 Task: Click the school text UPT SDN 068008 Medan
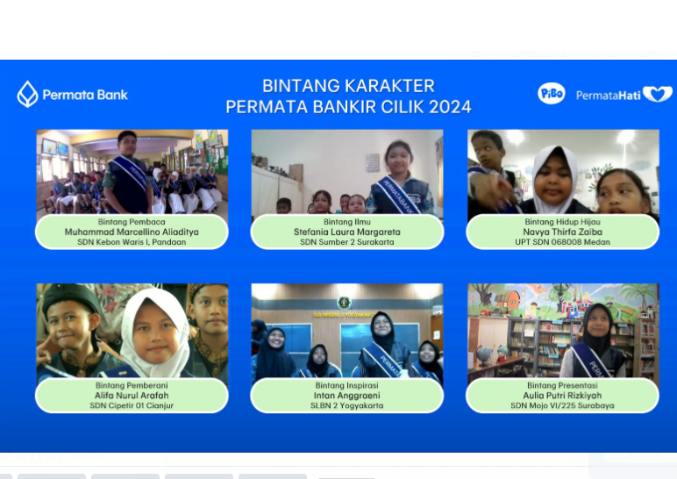point(563,242)
